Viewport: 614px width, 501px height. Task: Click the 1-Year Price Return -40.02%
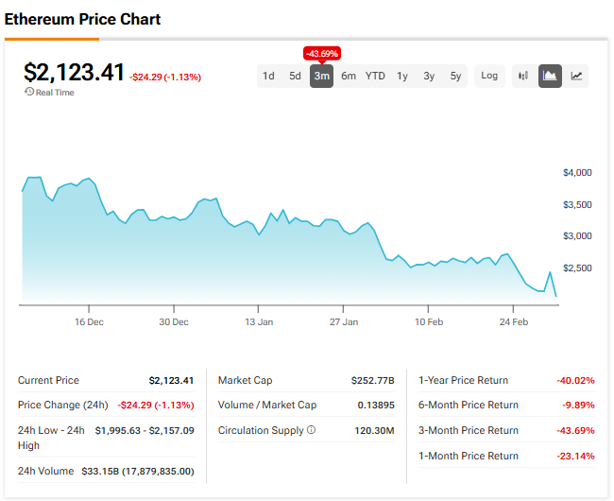click(x=575, y=380)
